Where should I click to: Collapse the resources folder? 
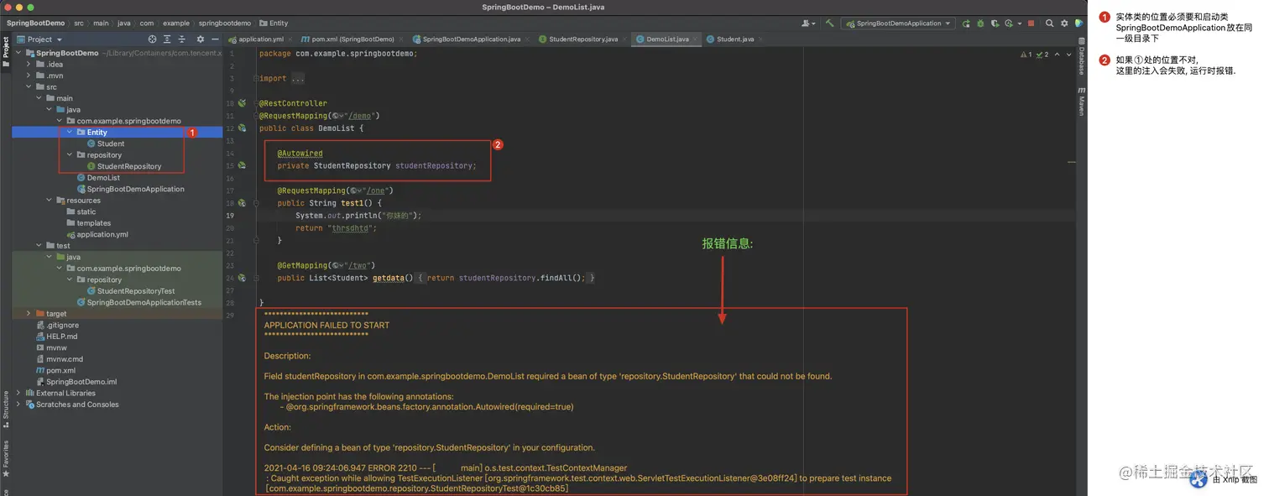click(50, 201)
